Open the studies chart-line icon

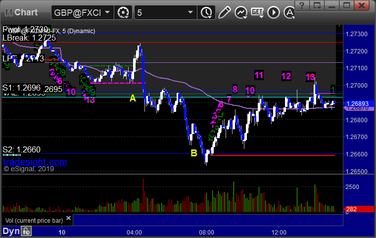(x=241, y=12)
